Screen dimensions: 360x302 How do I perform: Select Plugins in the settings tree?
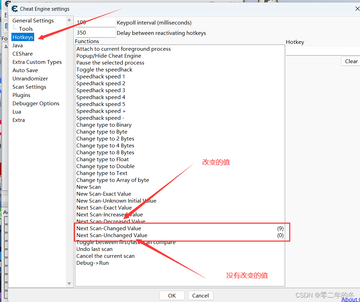21,95
